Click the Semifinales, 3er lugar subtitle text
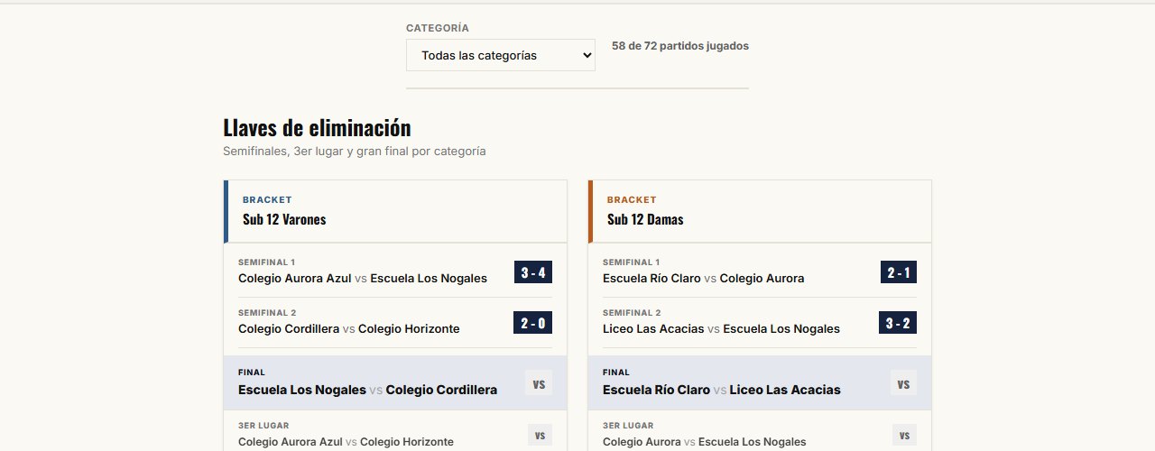Viewport: 1155px width, 451px height. coord(355,152)
